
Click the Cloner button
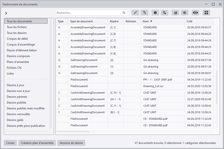pos(10,143)
